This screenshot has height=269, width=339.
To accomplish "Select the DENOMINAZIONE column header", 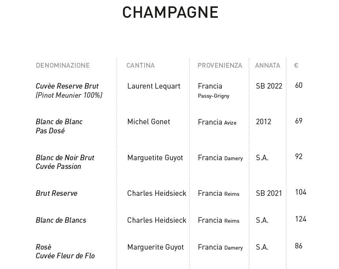I will click(63, 65).
